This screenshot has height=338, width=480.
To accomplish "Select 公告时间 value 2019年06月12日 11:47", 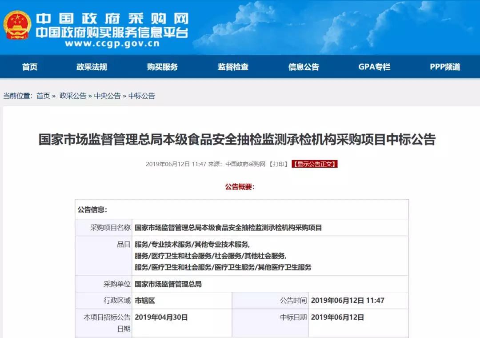I will (x=348, y=301).
